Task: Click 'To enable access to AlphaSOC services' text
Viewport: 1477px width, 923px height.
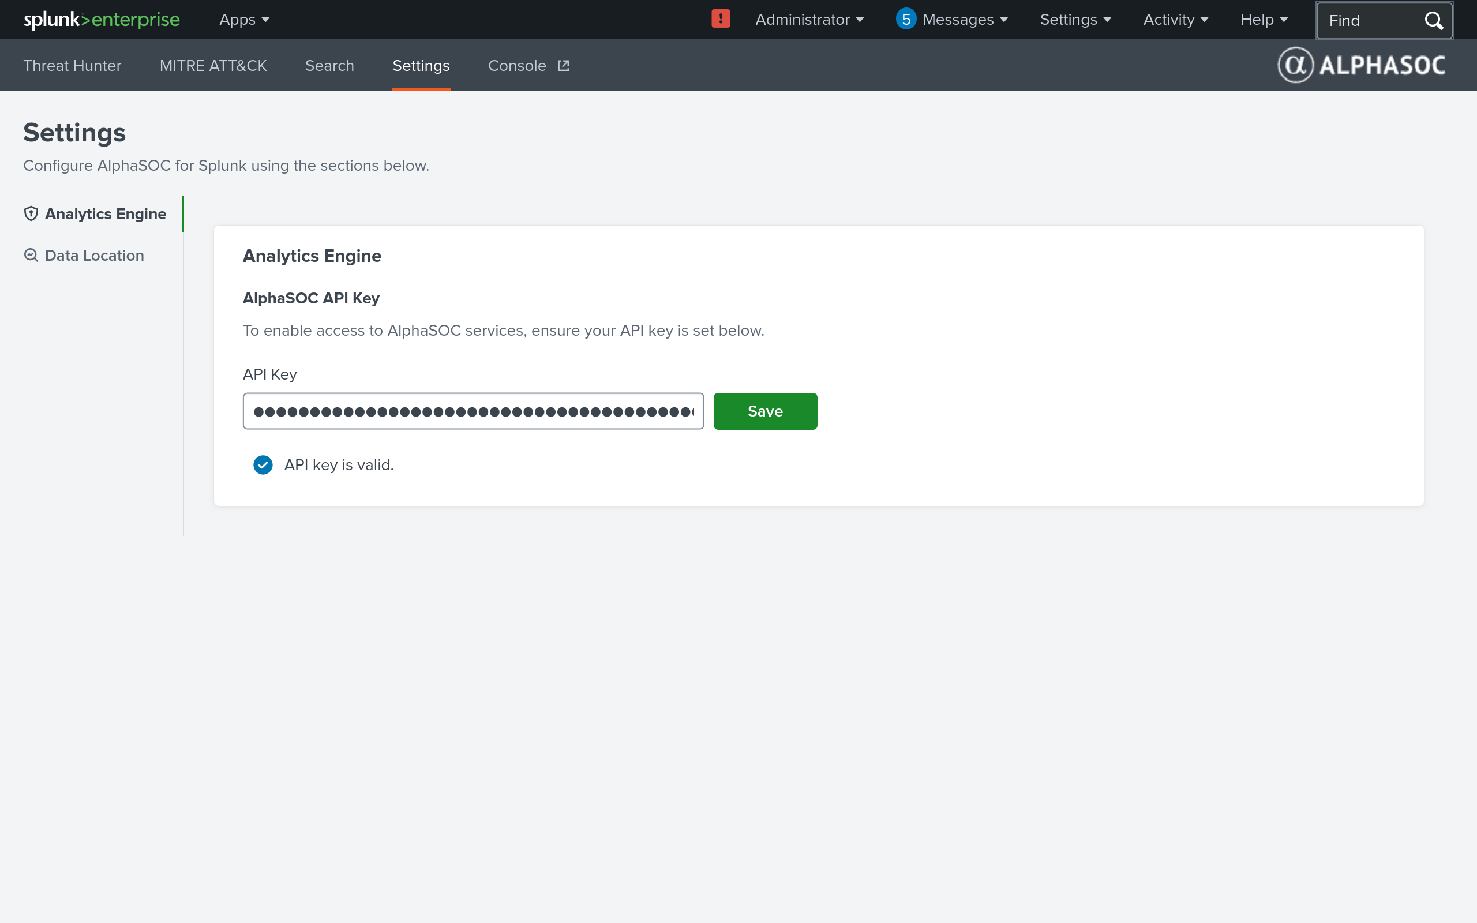Action: 504,330
